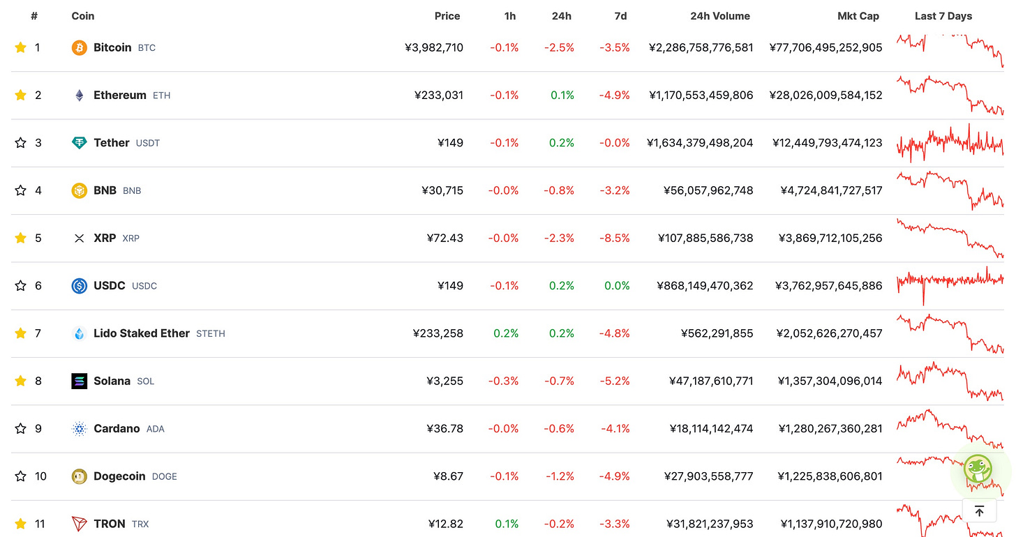Open the Bitcoin coin page link
The width and height of the screenshot is (1016, 537).
pyautogui.click(x=112, y=47)
